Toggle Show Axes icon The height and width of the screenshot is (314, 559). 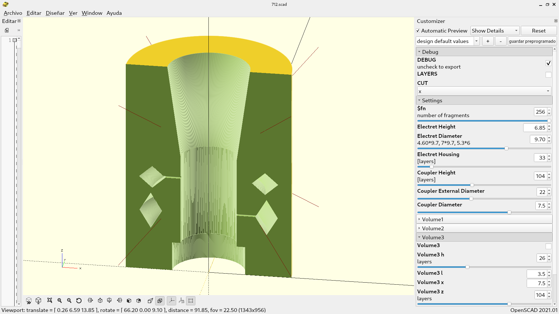[x=171, y=301]
